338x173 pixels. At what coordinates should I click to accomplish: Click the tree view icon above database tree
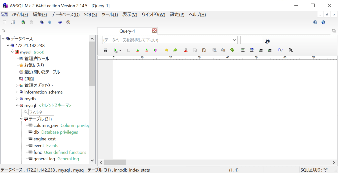4,31
